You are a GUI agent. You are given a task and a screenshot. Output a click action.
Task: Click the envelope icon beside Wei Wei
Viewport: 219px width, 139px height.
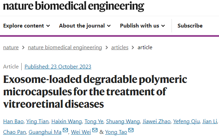pos(94,131)
